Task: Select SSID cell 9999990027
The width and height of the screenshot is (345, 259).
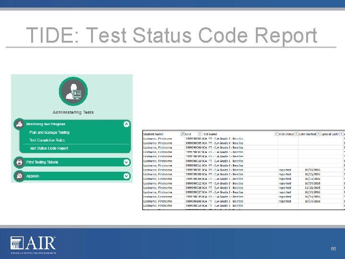Action: (194, 192)
